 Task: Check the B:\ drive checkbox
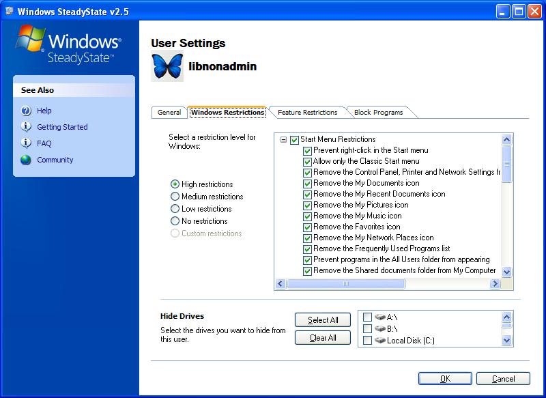pos(367,328)
